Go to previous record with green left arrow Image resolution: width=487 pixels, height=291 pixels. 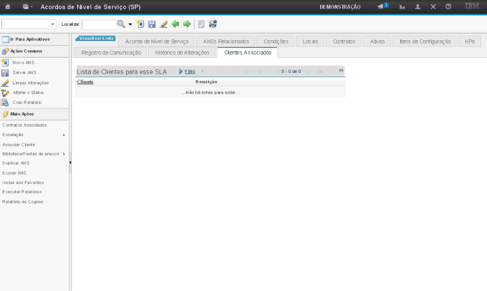(175, 24)
